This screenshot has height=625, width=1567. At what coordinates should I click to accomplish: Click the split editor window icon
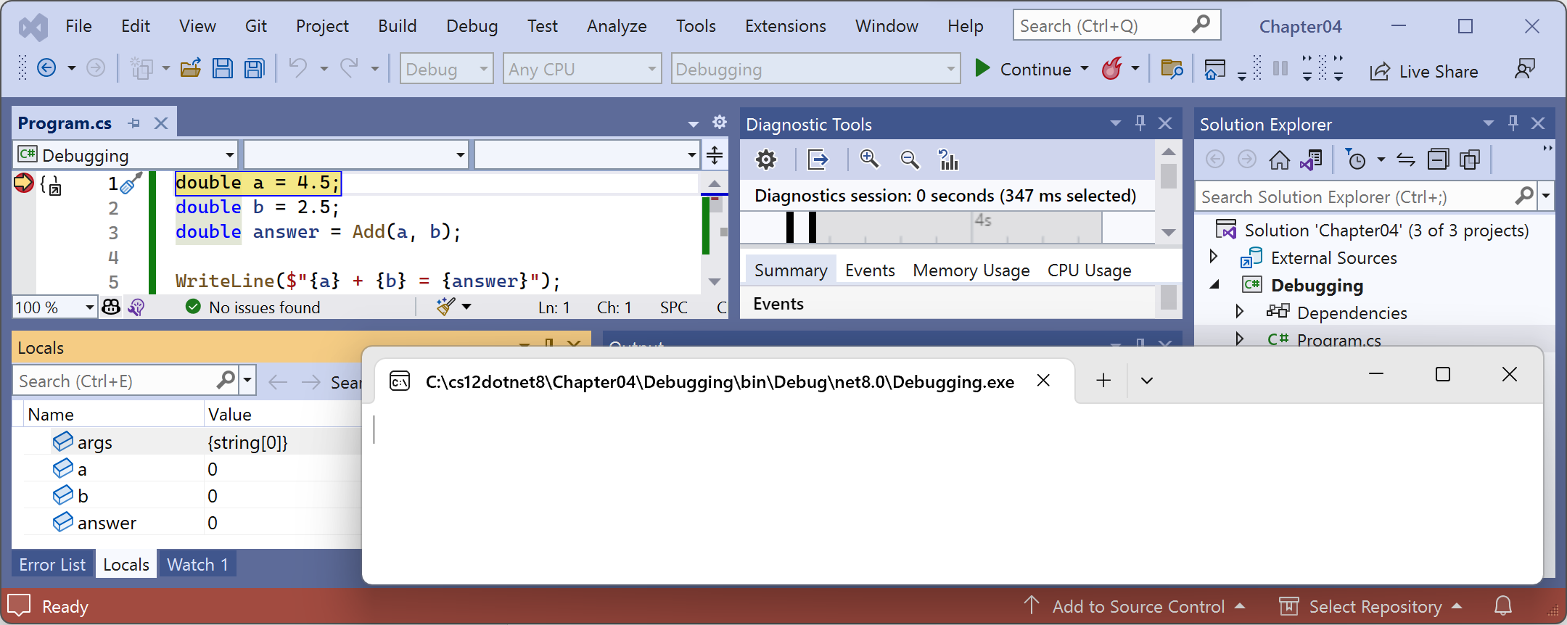(715, 155)
